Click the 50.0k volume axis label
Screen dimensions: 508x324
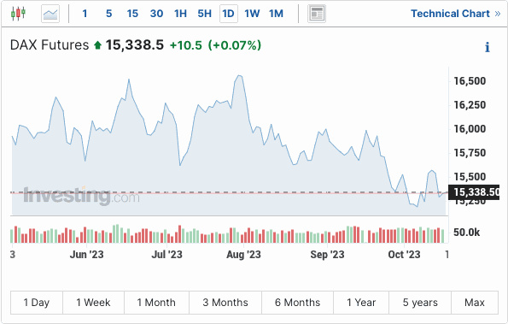pos(466,233)
